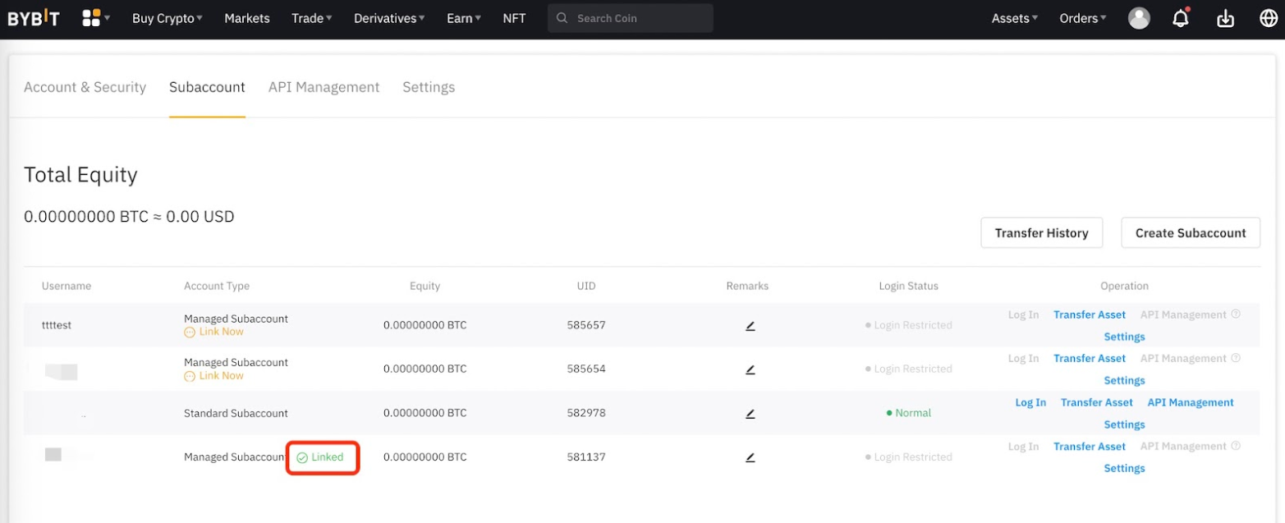Expand the Derivatives dropdown menu
1285x523 pixels.
pos(389,18)
